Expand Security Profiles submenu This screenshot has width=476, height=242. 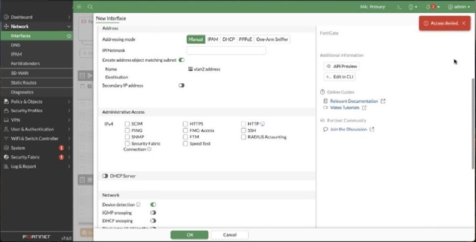click(x=69, y=110)
